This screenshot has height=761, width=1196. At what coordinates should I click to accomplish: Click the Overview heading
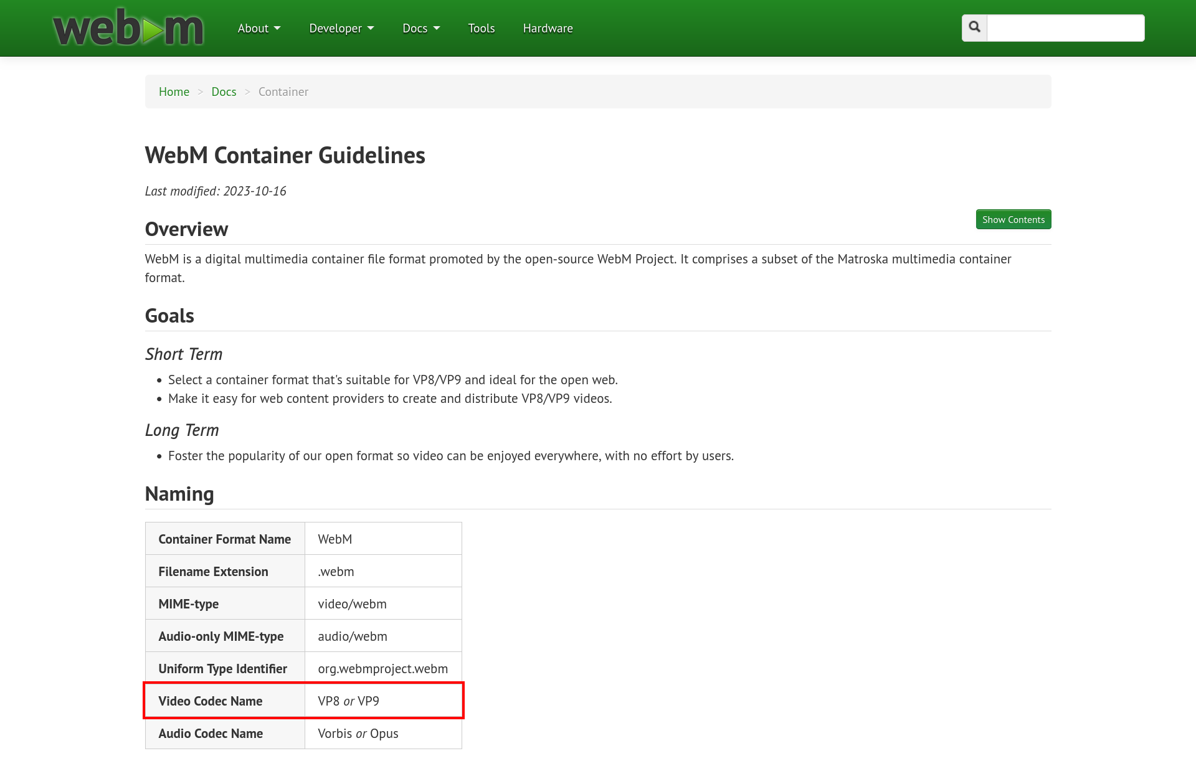point(186,229)
